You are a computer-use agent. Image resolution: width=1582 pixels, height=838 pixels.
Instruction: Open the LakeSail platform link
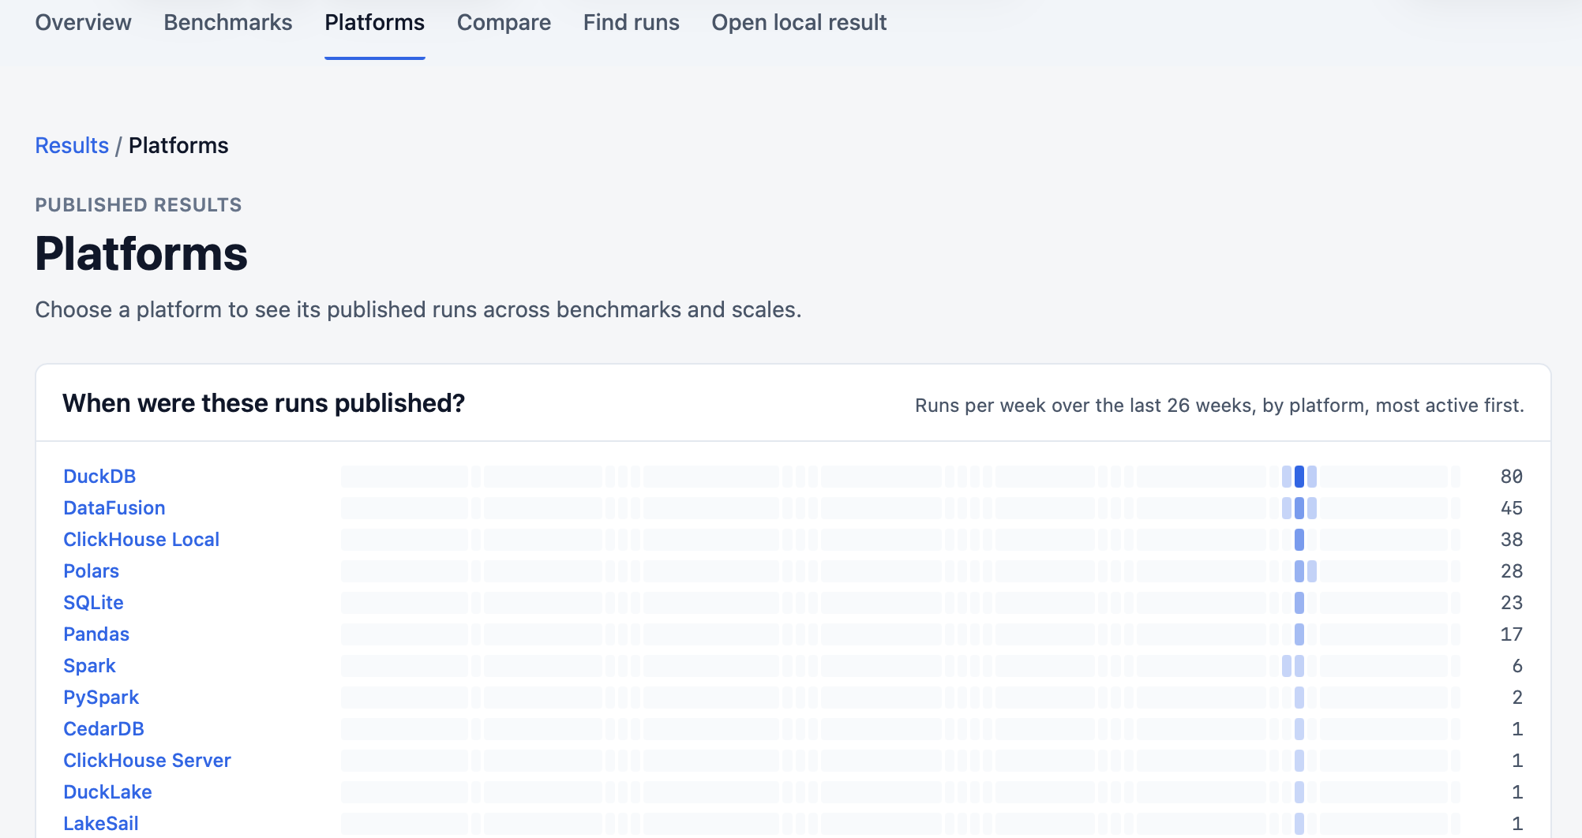(101, 824)
